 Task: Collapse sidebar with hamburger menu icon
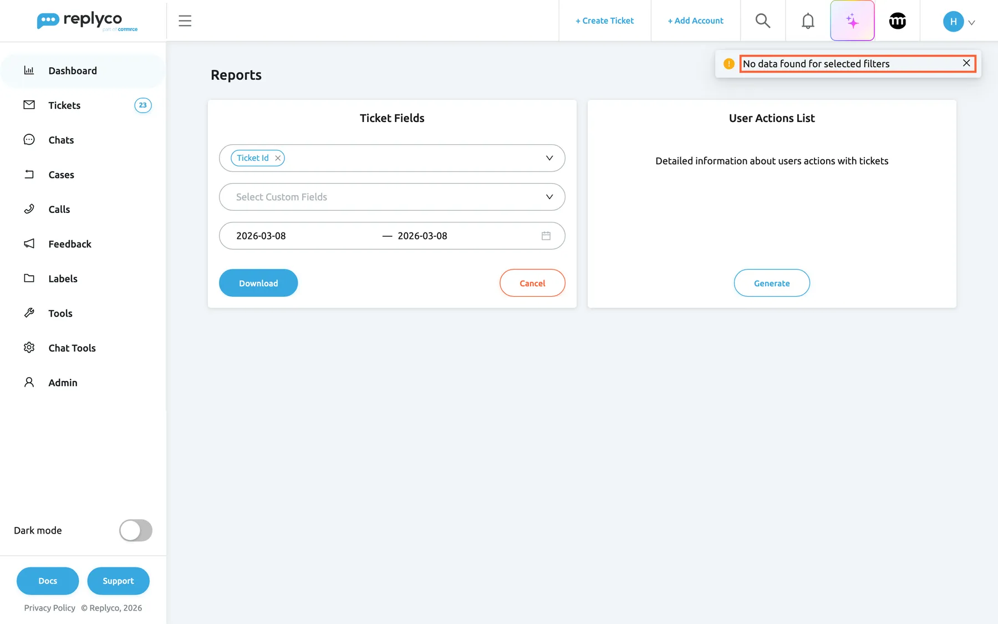185,21
